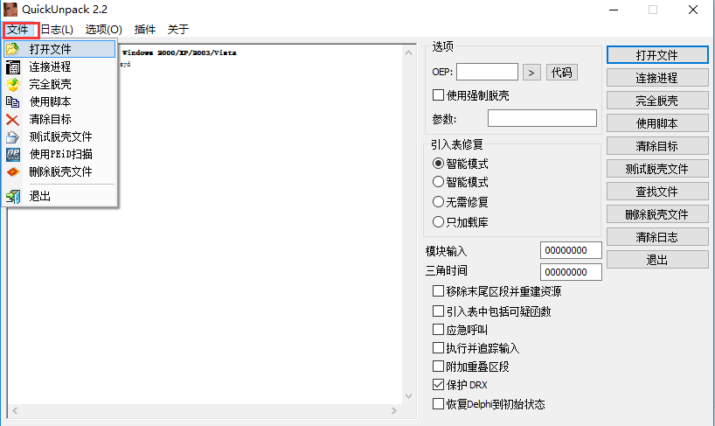The image size is (715, 426).
Task: Open the 日志(L) menu
Action: [57, 30]
